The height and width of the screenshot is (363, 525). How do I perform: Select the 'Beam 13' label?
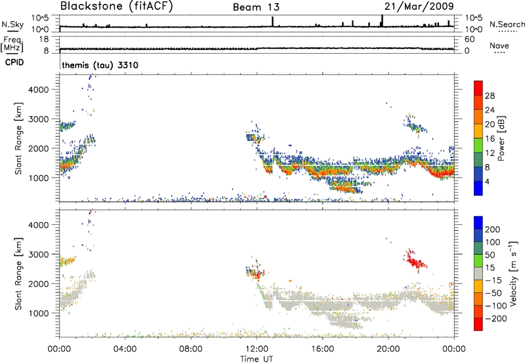pos(256,7)
